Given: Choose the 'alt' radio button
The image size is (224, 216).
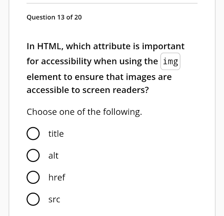Looking at the screenshot, I should point(33,156).
